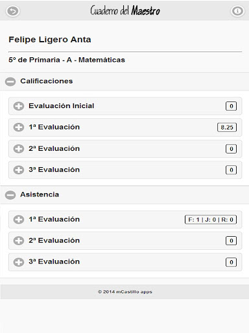
Task: Collapse Calificaciones with its minus icon
Action: pyautogui.click(x=10, y=81)
